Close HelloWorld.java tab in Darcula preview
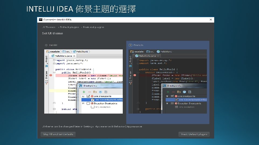Screen dimensions: 259x145 (158, 56)
